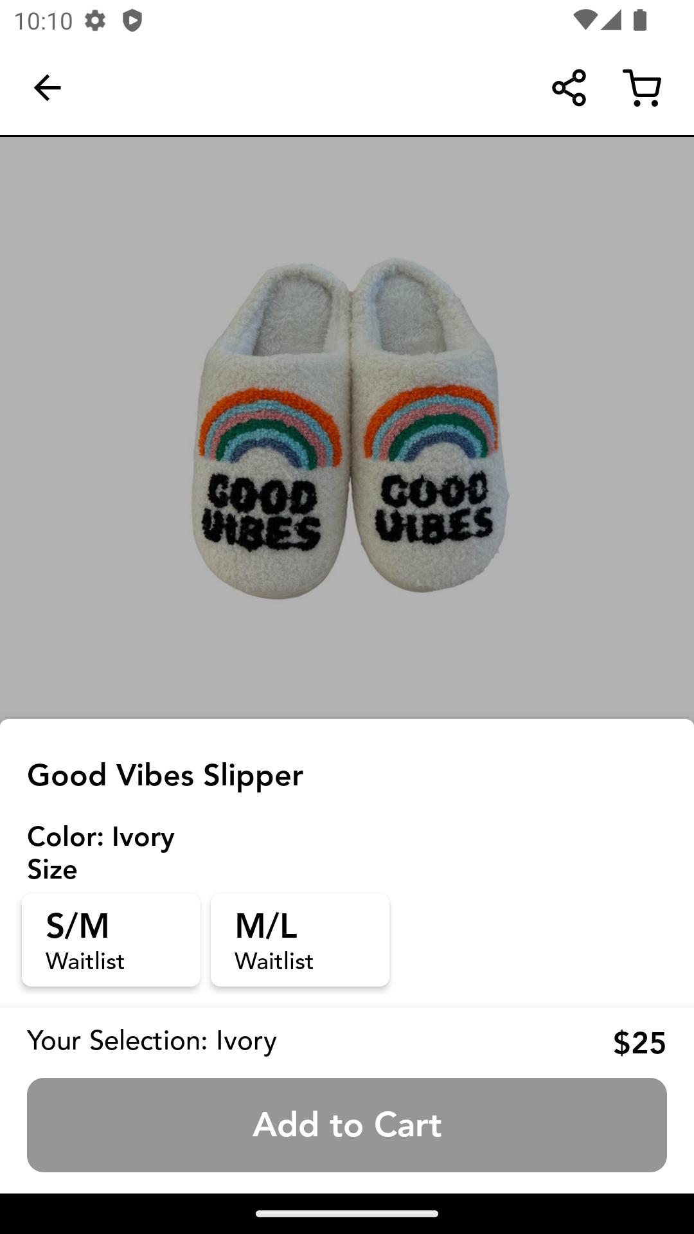Viewport: 694px width, 1234px height.
Task: Select the M/L Waitlist size option
Action: (300, 940)
